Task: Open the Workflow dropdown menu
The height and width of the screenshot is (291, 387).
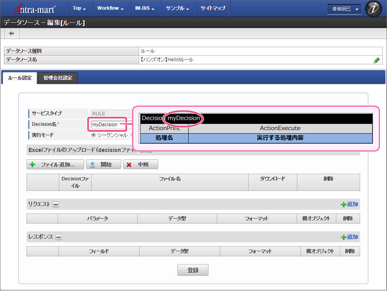Action: tap(110, 8)
